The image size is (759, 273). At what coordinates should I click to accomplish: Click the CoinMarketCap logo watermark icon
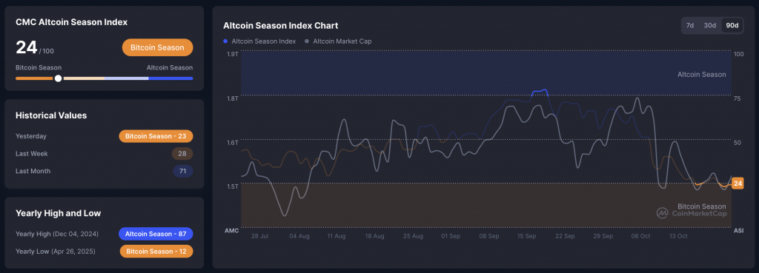(x=662, y=213)
